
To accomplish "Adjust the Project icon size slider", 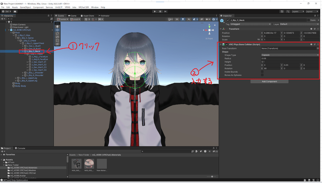I will pyautogui.click(x=212, y=177).
